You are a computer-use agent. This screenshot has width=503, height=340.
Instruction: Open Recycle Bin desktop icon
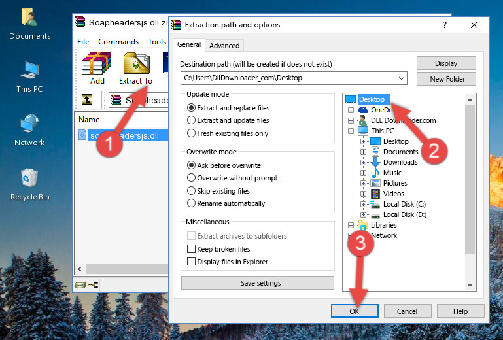29,178
